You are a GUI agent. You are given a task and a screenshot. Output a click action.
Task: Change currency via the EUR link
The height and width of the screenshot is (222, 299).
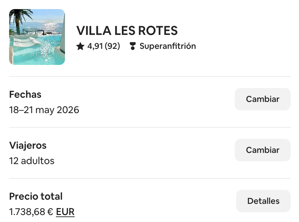pos(65,212)
